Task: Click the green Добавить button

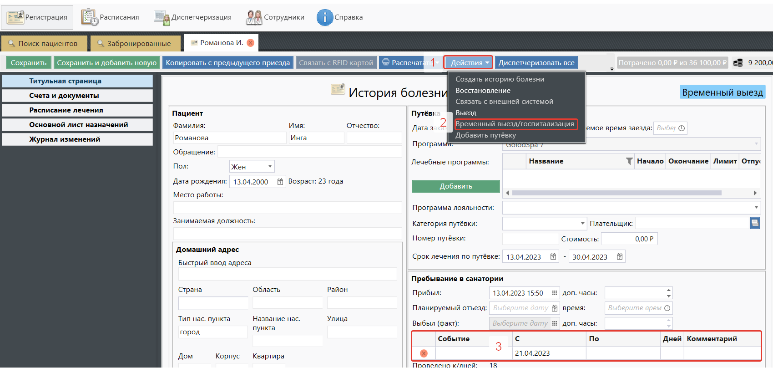Action: [455, 186]
